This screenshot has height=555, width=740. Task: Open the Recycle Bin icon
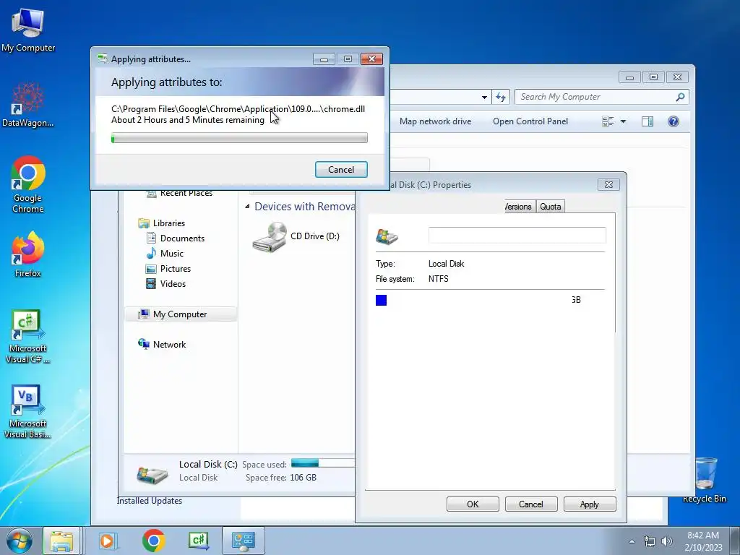coord(705,480)
